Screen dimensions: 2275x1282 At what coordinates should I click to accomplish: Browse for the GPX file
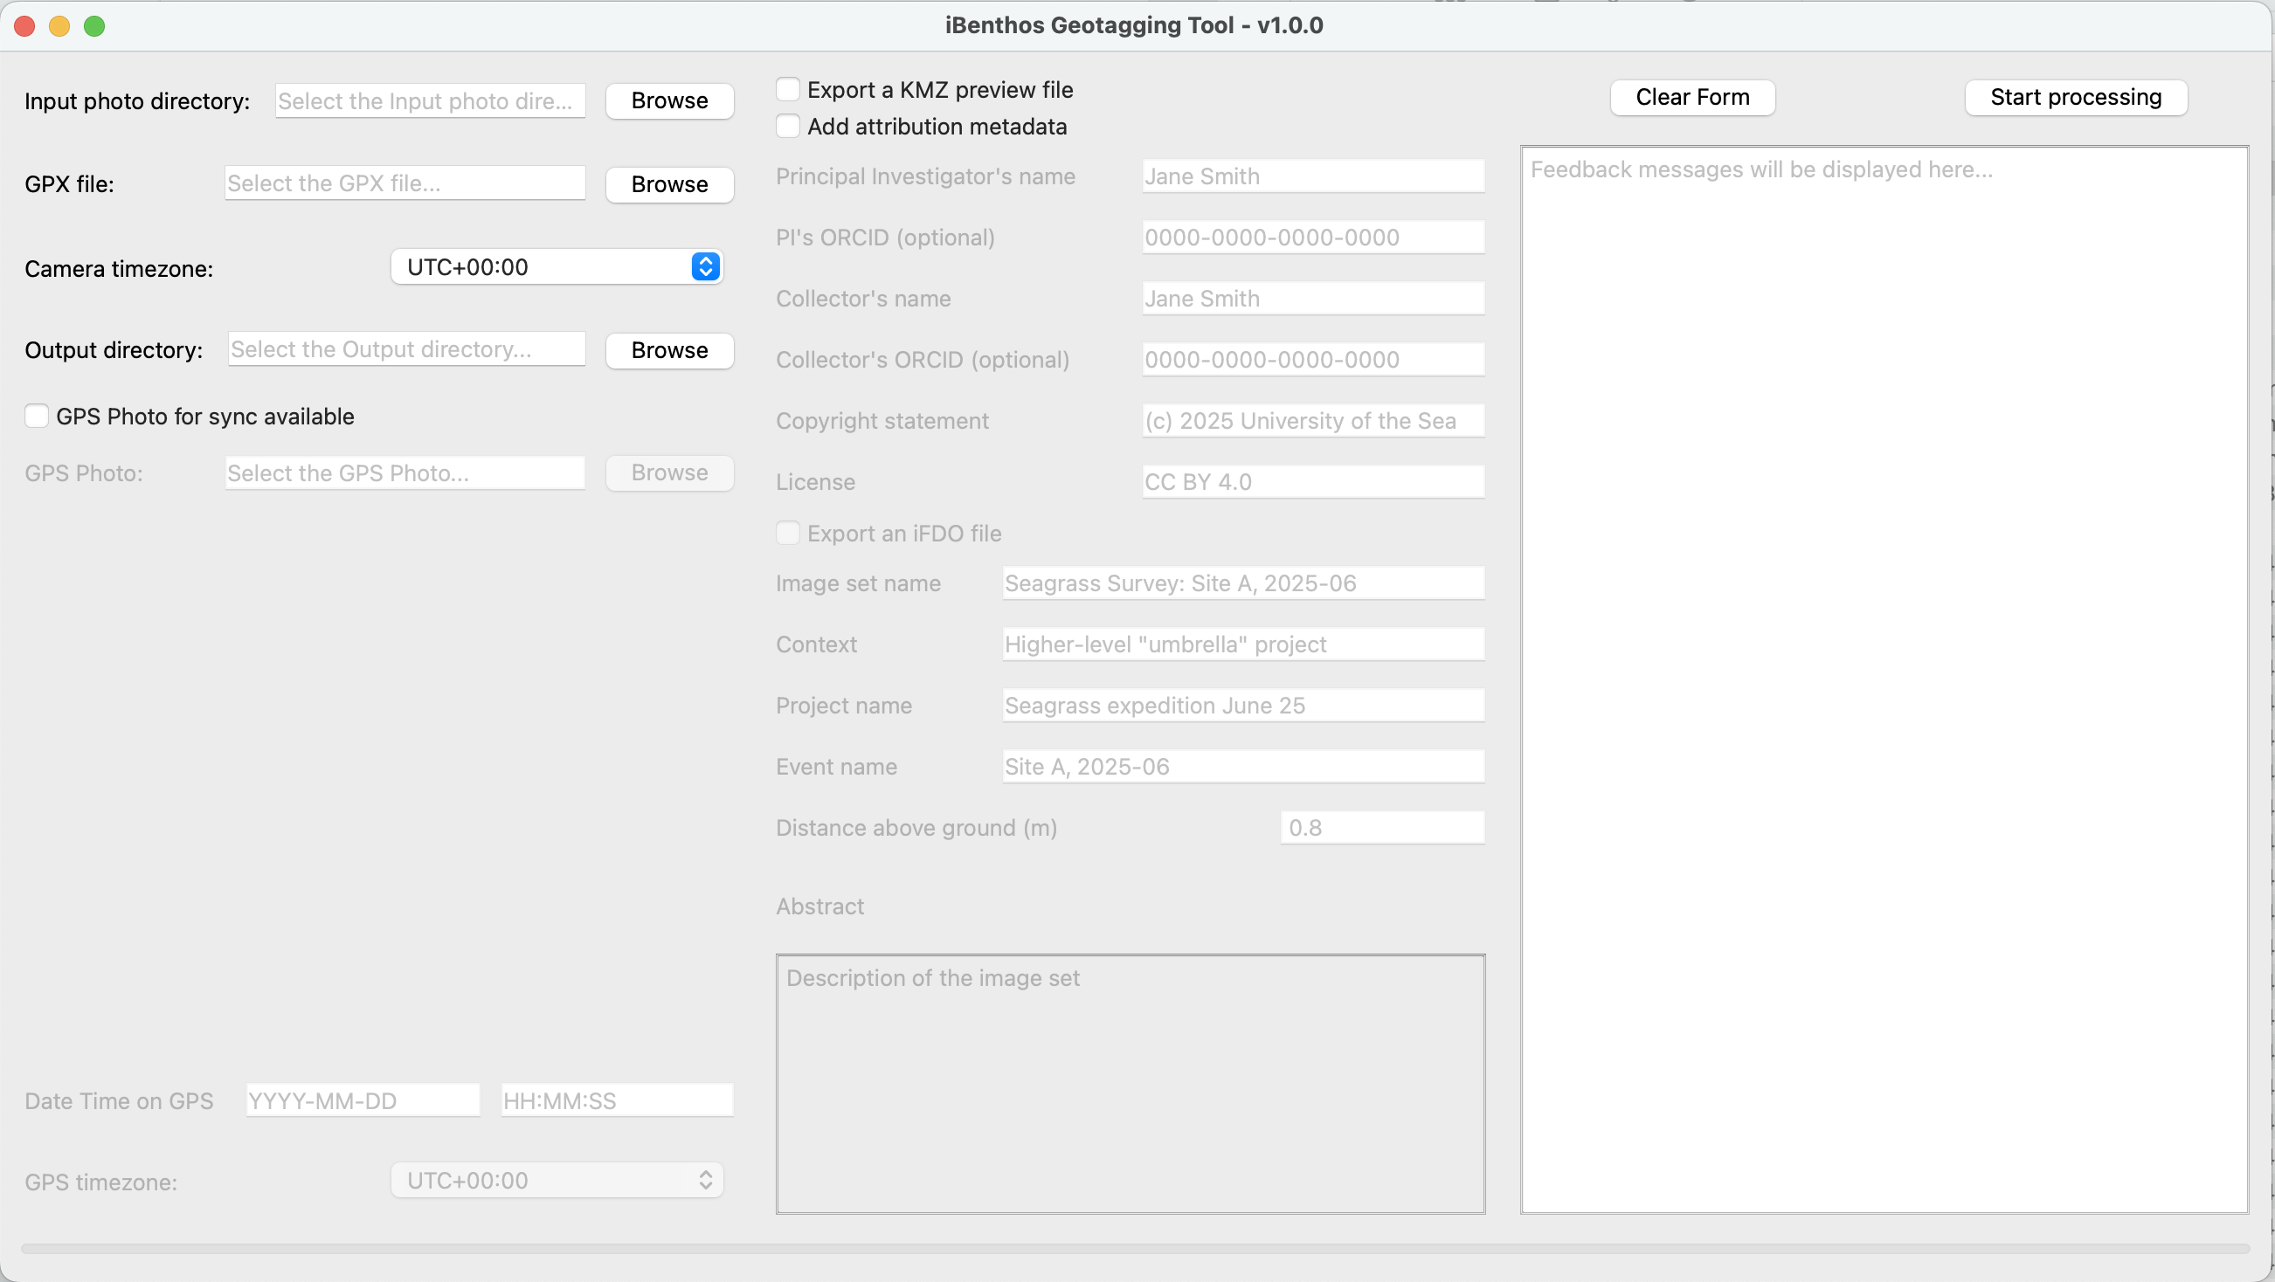point(668,183)
